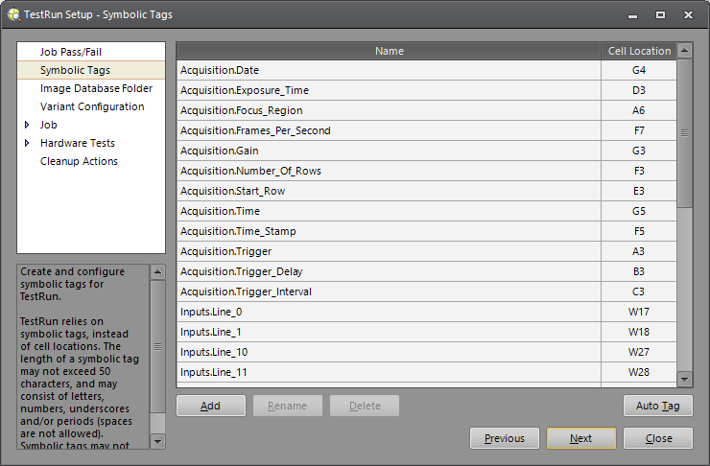Select the Acquisition.Trigger_Delay row
710x466 pixels.
(389, 271)
